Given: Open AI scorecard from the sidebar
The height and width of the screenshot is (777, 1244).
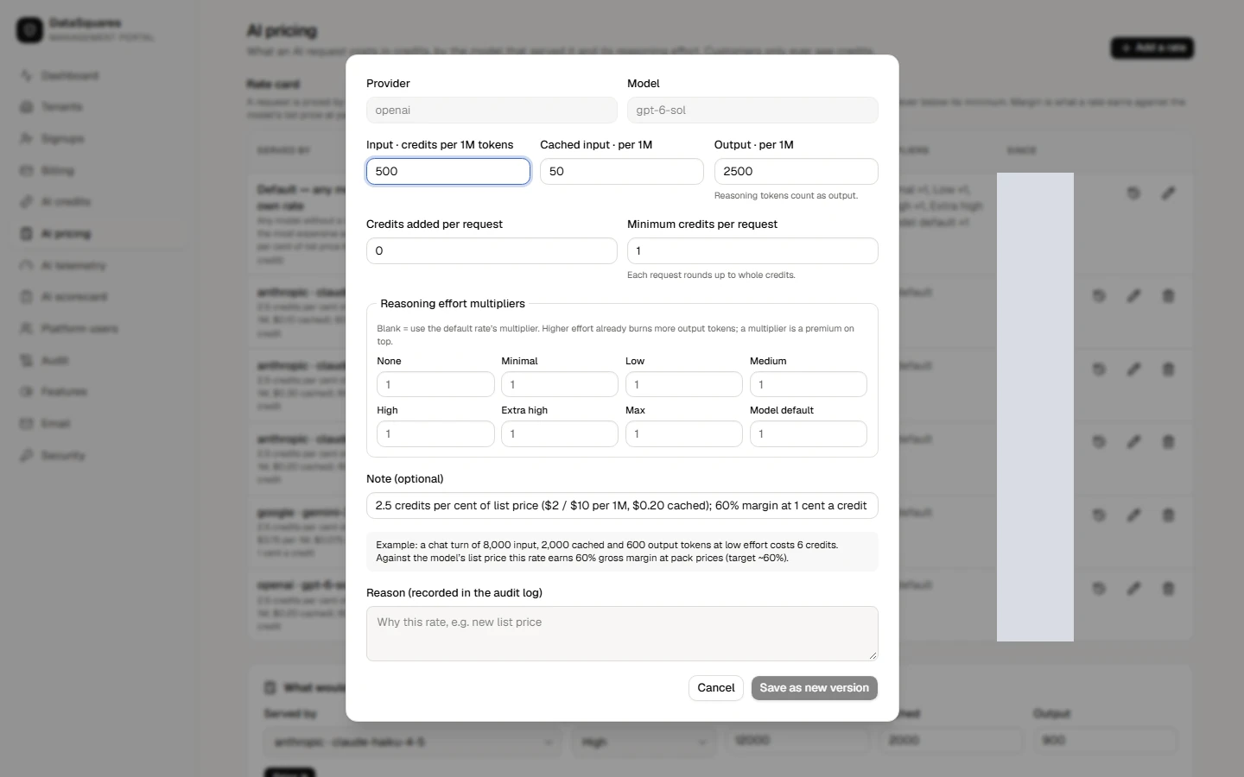Looking at the screenshot, I should click(99, 297).
